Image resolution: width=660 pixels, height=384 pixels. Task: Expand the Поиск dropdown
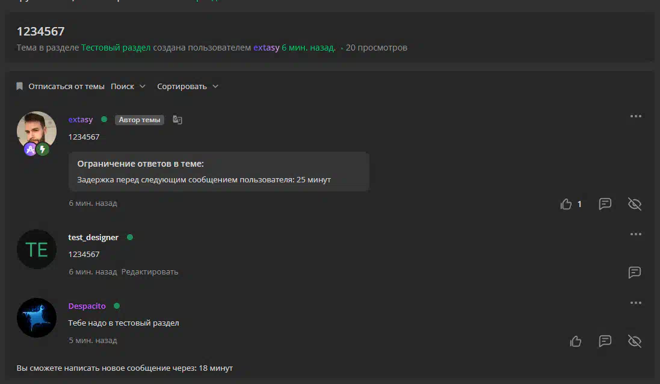pos(128,87)
